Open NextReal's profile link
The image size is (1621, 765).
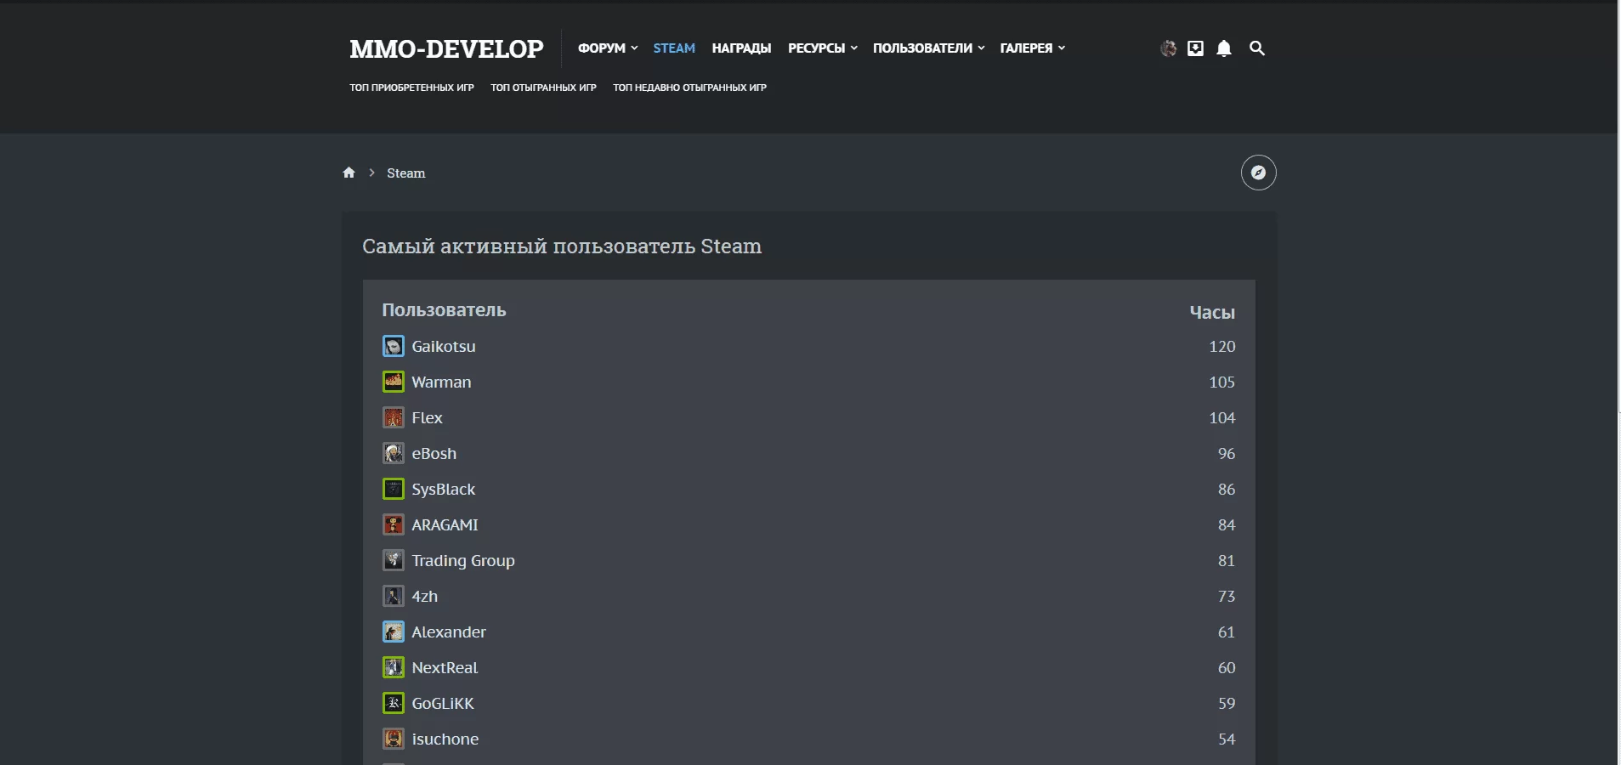pos(445,667)
